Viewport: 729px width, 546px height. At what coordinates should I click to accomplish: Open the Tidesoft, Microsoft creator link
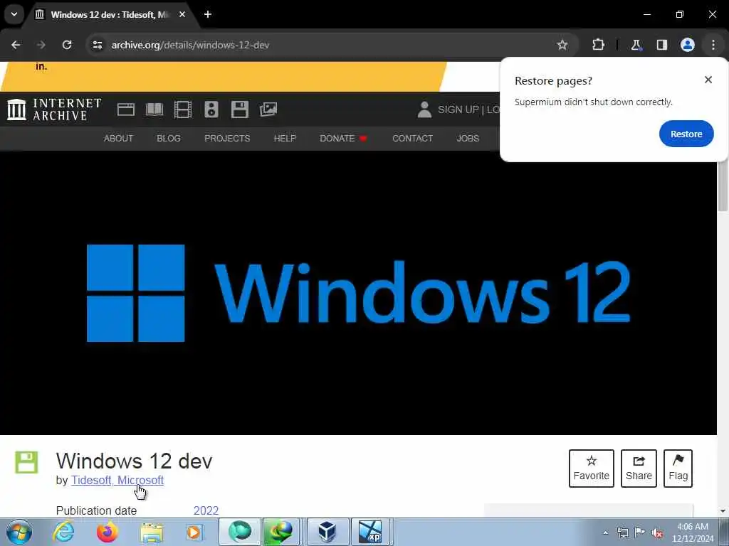click(117, 480)
